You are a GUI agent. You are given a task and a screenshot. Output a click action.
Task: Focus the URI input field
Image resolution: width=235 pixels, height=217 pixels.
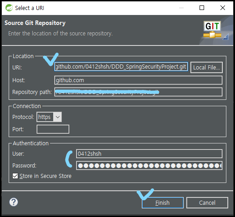pos(121,67)
